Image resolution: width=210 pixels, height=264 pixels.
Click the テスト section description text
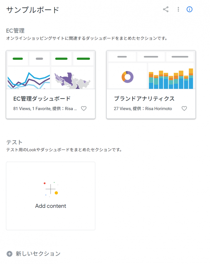(64, 150)
